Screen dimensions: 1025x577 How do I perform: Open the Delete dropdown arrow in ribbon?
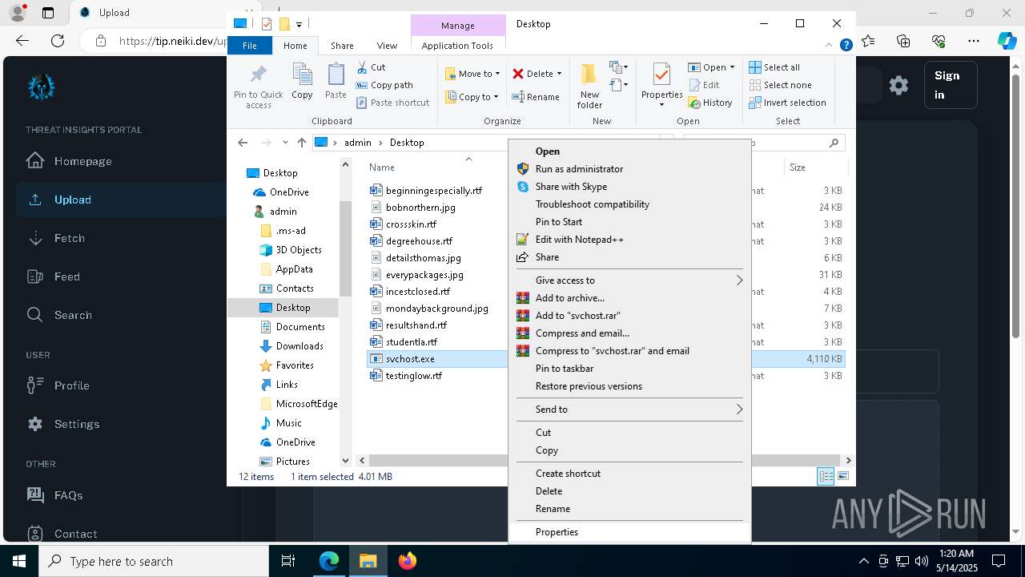pyautogui.click(x=559, y=74)
